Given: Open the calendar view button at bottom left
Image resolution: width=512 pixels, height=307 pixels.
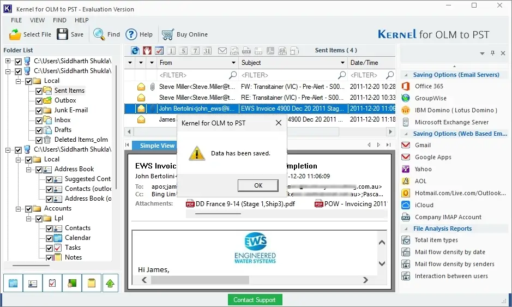Looking at the screenshot, I should [x=13, y=283].
